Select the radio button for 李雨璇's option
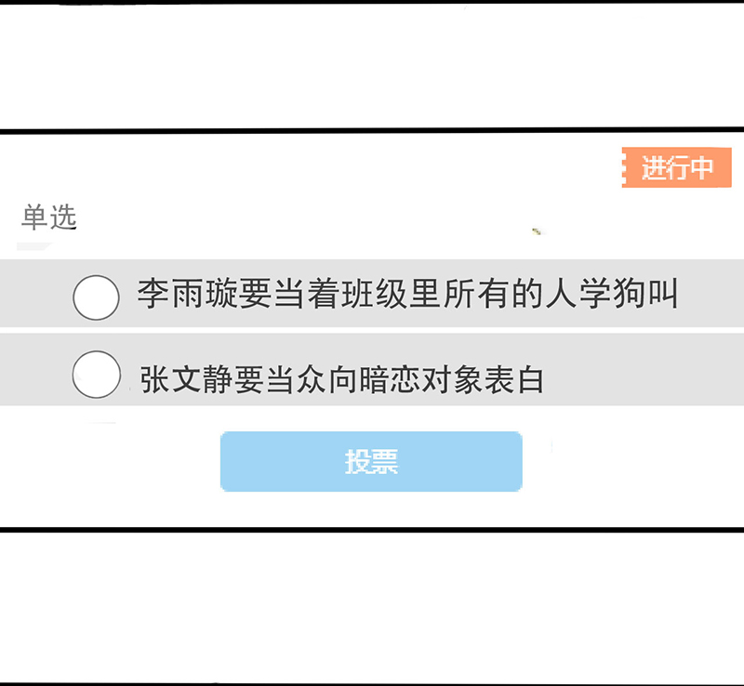744x686 pixels. 96,298
